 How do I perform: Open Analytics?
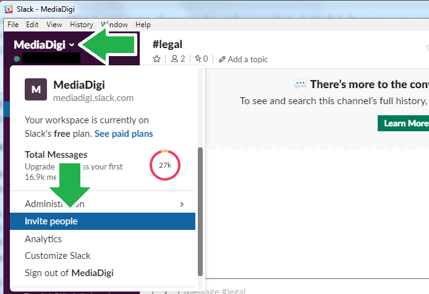103,239
